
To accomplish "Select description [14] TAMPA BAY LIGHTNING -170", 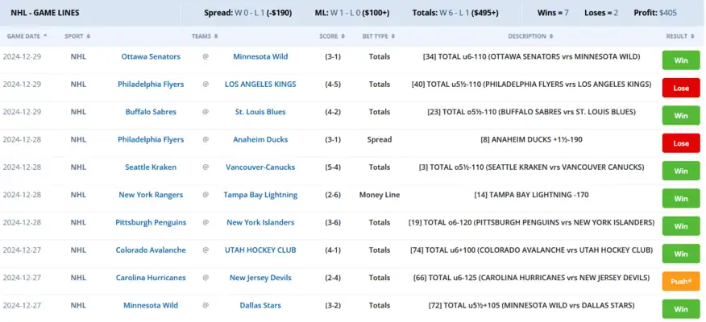I will [531, 195].
